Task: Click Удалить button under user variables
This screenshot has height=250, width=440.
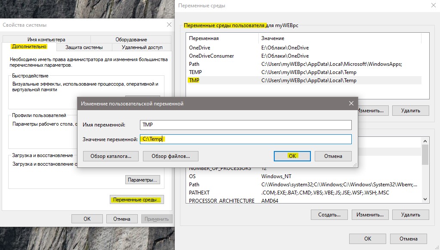Action: click(411, 111)
